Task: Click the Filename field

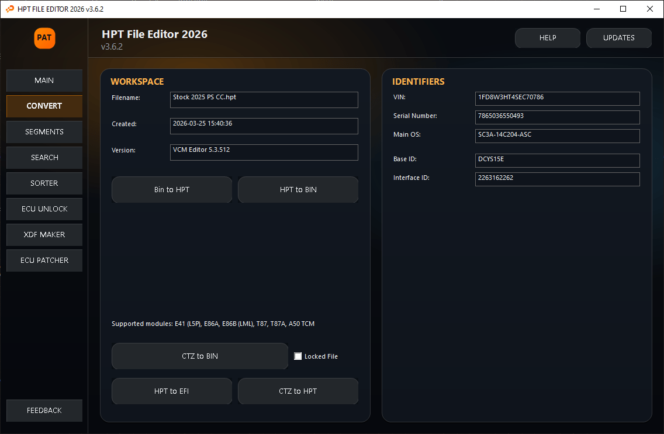Action: 264,100
